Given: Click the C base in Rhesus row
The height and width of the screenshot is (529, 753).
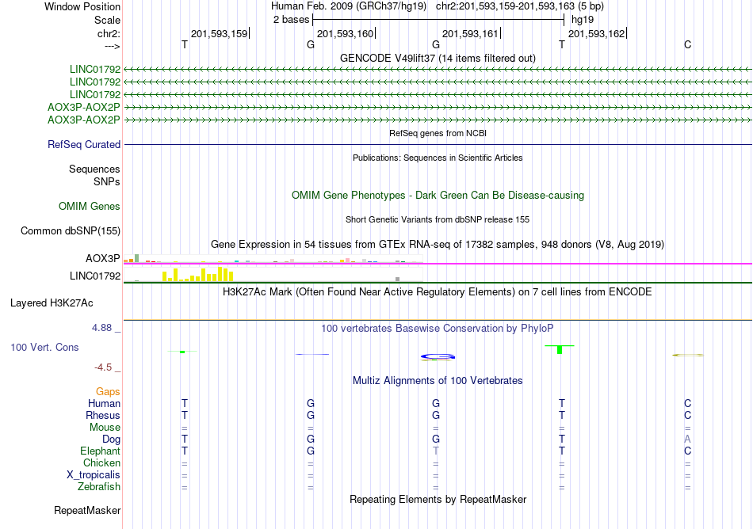Looking at the screenshot, I should (x=688, y=415).
